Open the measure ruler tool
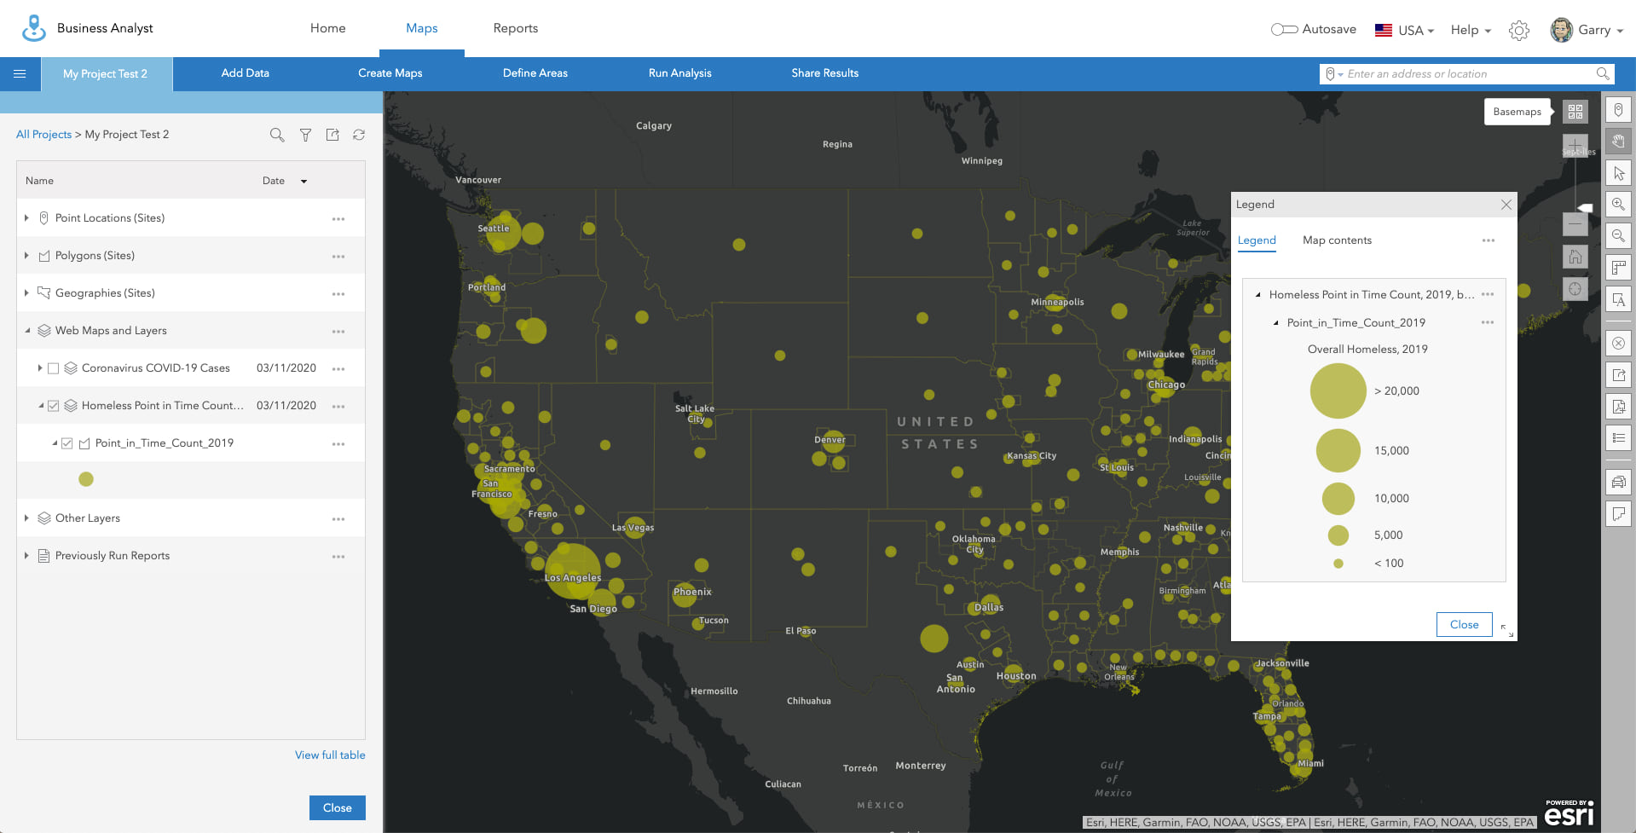This screenshot has width=1636, height=833. coord(1618,268)
